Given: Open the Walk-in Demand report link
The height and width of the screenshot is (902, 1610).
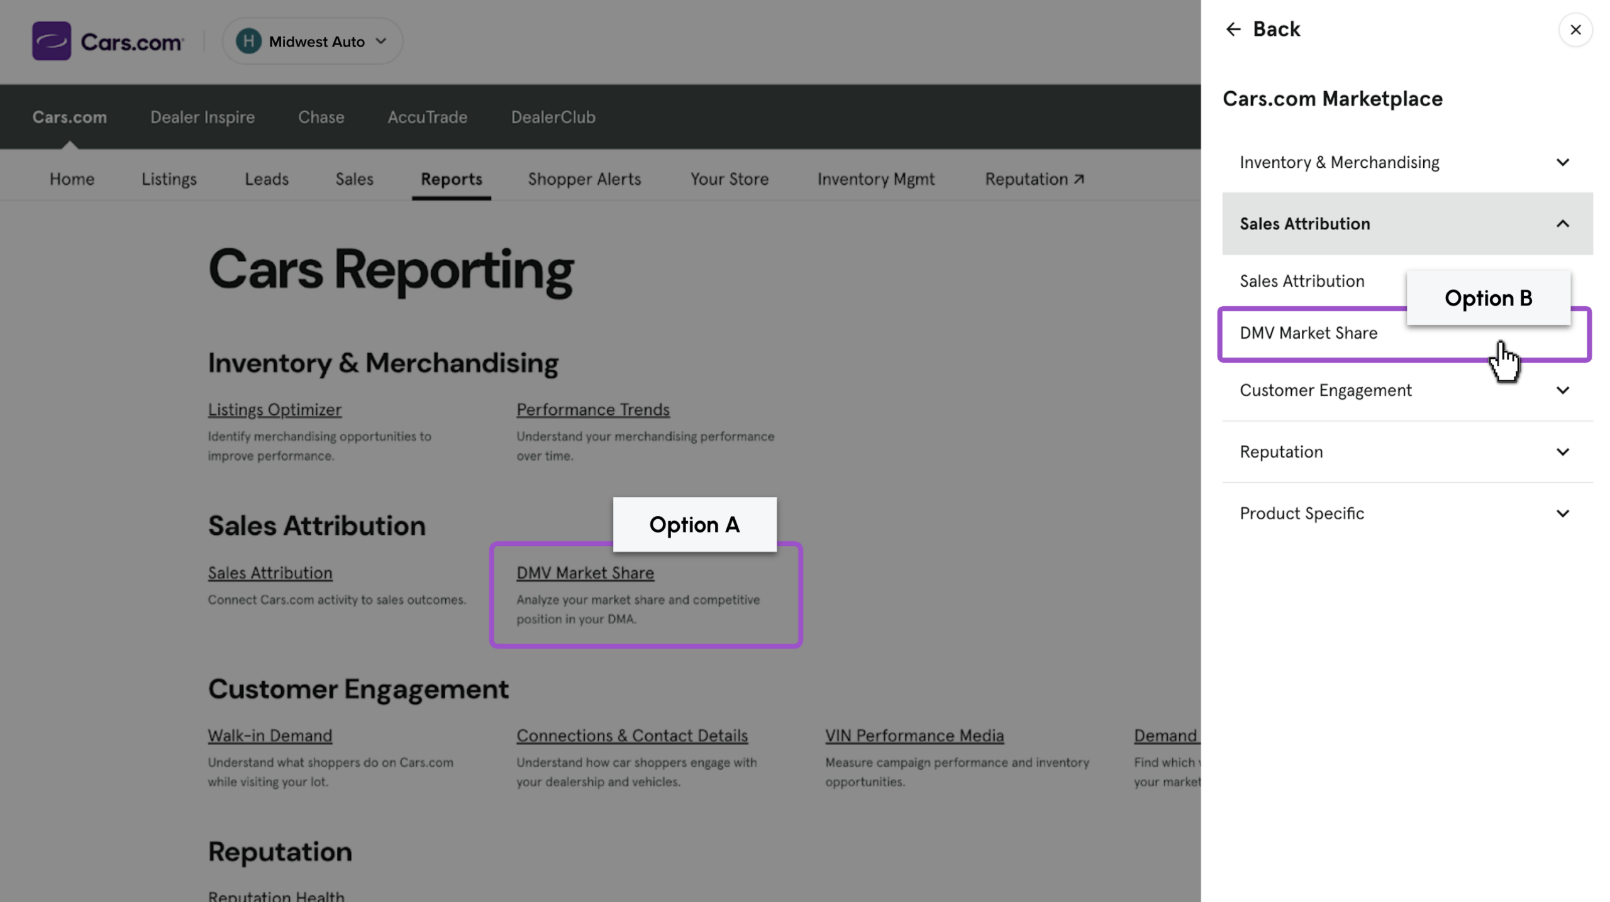Looking at the screenshot, I should [x=270, y=735].
